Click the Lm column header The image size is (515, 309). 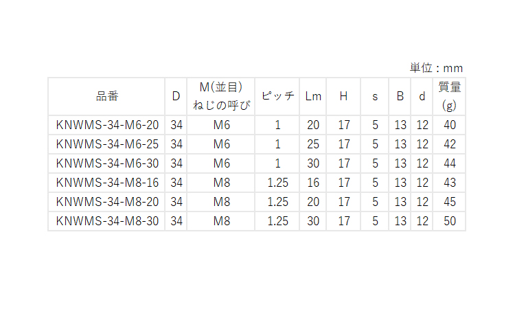313,96
